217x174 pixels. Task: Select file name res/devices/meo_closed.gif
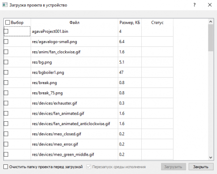pos(56,134)
